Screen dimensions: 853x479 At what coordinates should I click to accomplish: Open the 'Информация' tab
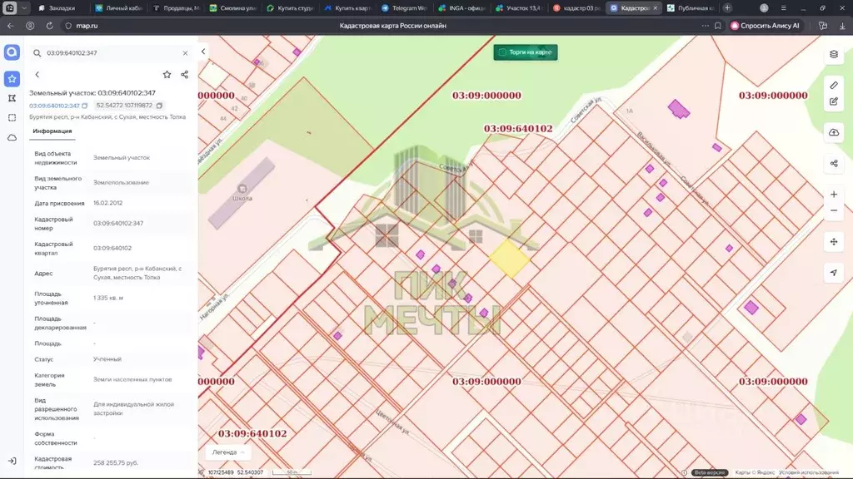tap(52, 131)
